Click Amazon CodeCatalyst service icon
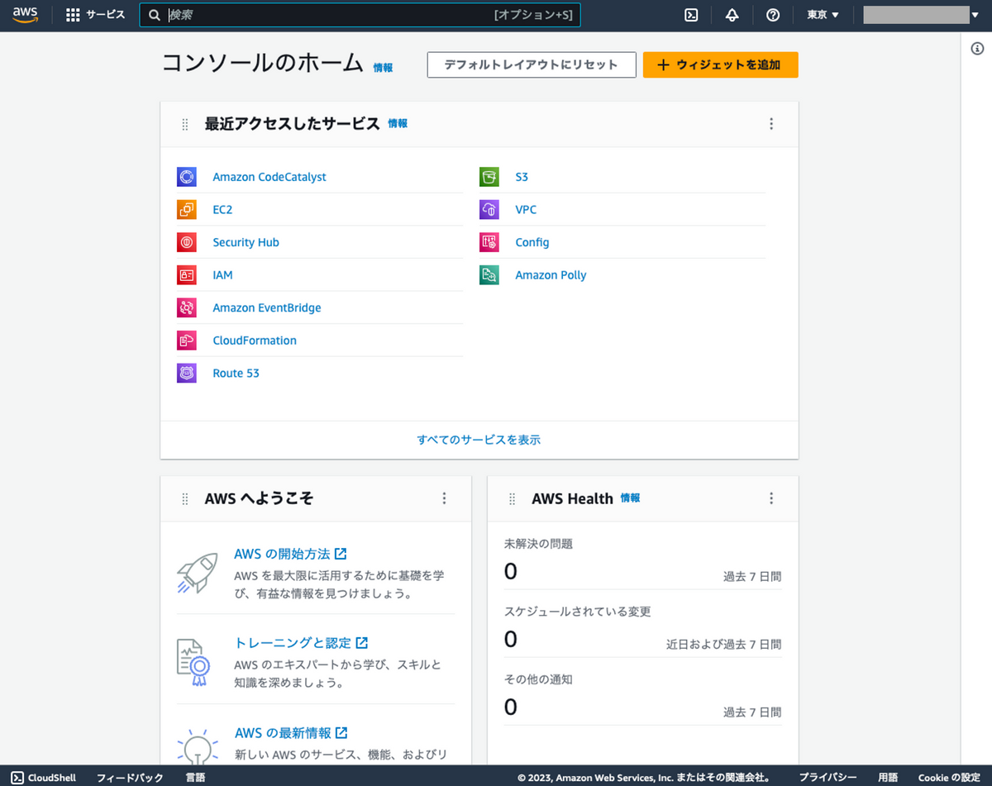 187,177
